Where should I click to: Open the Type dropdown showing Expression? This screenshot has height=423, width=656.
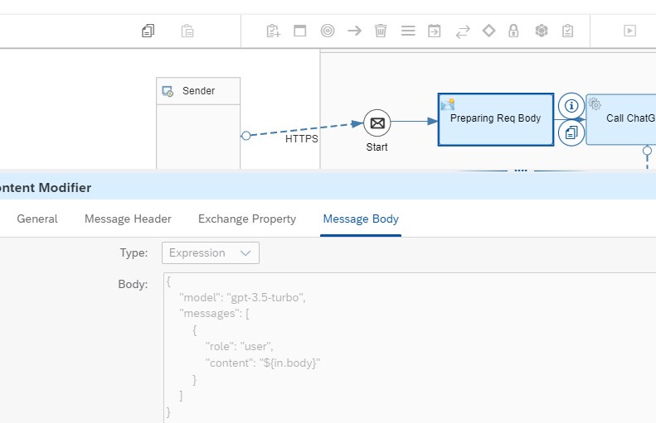click(x=211, y=252)
